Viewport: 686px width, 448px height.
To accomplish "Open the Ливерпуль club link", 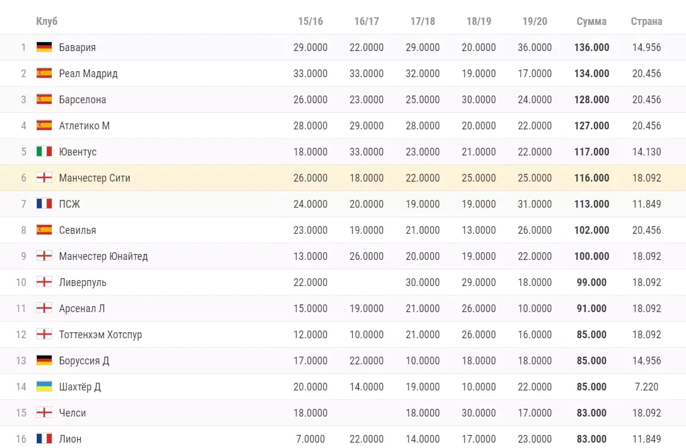I will pos(83,282).
